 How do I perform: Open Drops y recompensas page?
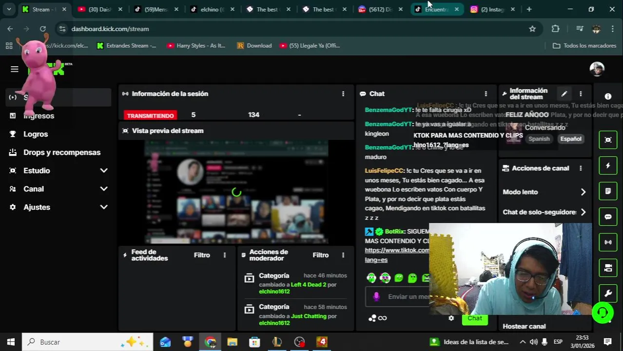62,153
